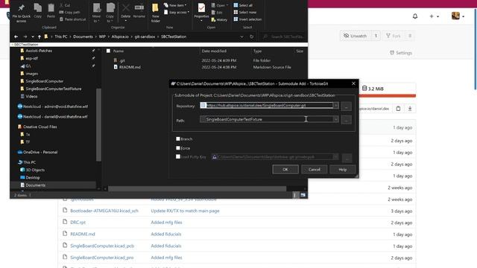477x268 pixels.
Task: Close the Submodule Add dialog
Action: tap(353, 83)
